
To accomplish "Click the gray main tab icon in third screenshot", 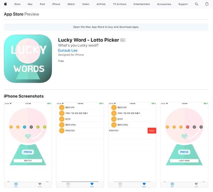I will [120, 184].
